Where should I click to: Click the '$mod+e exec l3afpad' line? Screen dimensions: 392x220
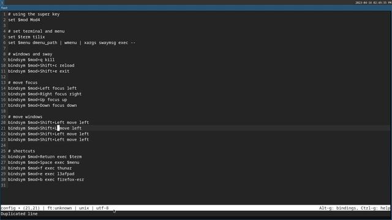pos(41,174)
